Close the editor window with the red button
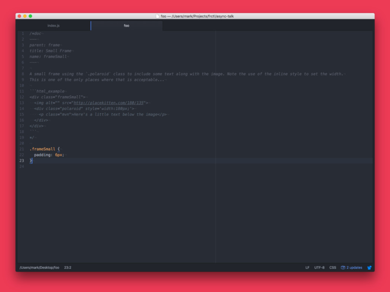 19,16
